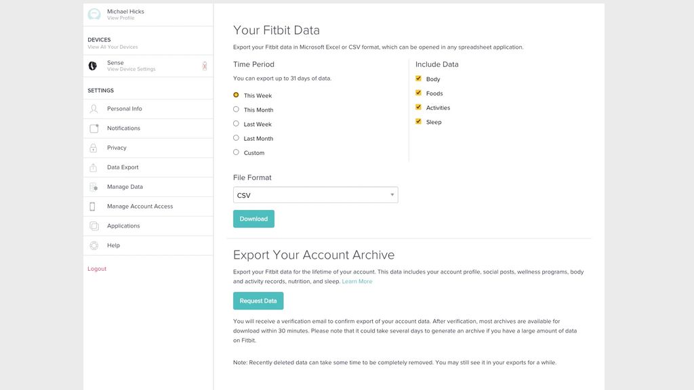Open the File Format CSV dropdown
Image resolution: width=694 pixels, height=390 pixels.
[315, 195]
